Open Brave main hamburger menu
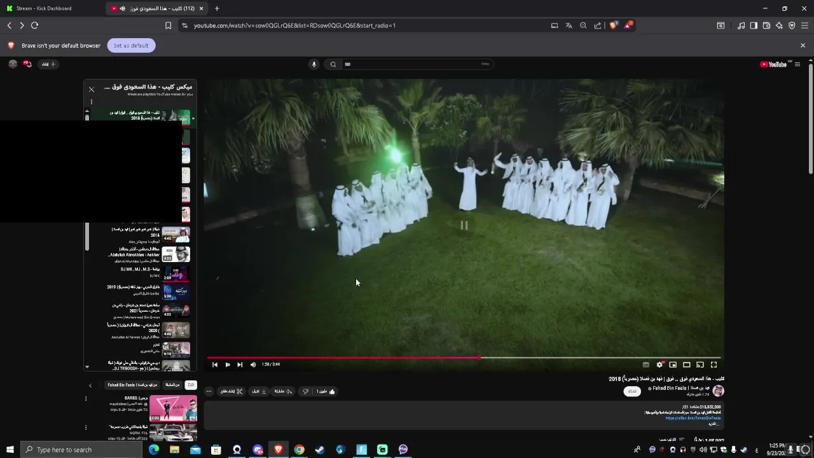The width and height of the screenshot is (814, 458). point(804,25)
